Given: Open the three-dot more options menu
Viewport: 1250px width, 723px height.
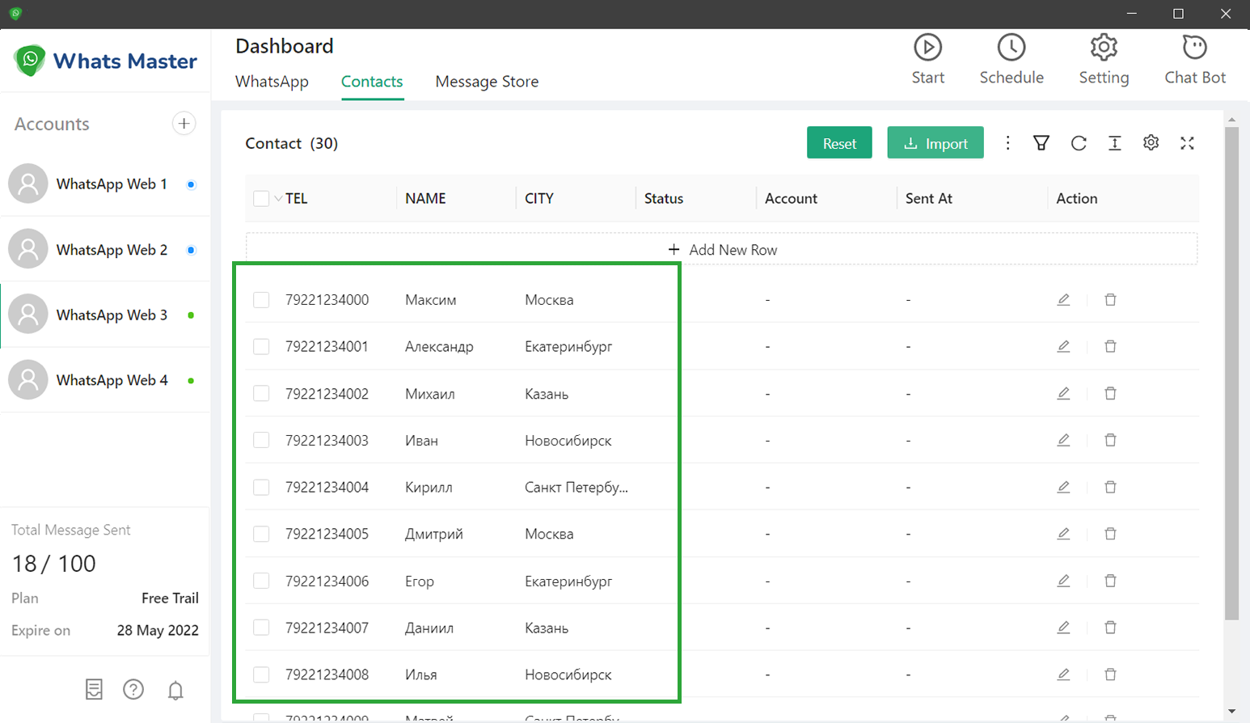Looking at the screenshot, I should click(1007, 143).
